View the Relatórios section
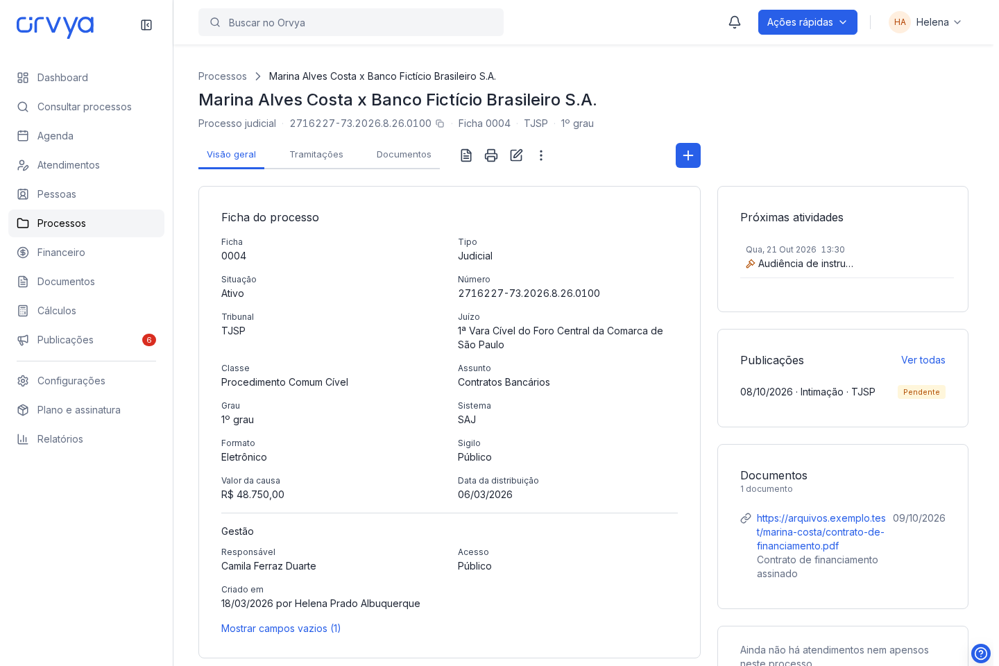This screenshot has width=999, height=666. click(86, 439)
